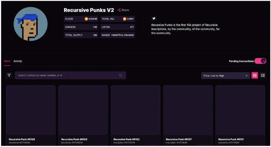Open the Price: Low to High dropdown
Viewport: 271px width, 147px height.
click(226, 76)
